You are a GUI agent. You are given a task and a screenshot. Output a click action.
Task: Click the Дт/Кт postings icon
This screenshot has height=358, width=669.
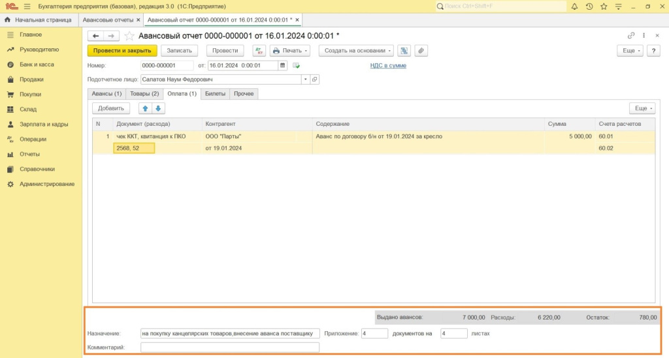point(259,51)
